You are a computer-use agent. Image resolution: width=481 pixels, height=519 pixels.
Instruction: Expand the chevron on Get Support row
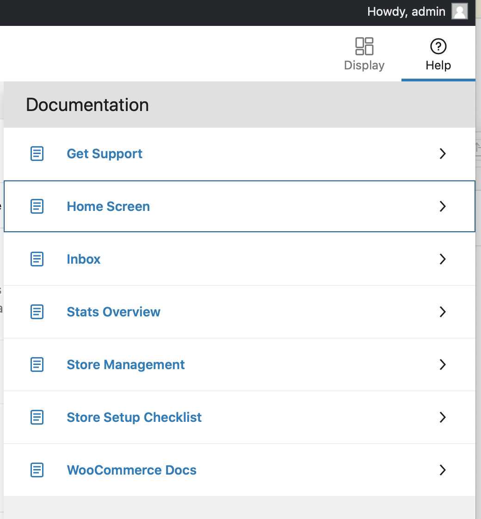[x=443, y=154]
